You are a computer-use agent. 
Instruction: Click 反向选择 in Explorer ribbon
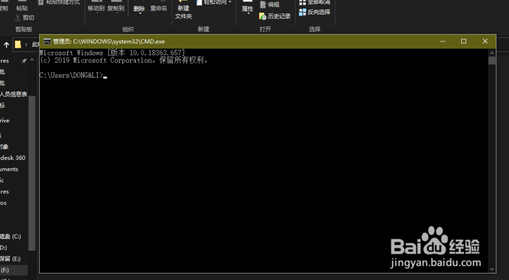315,12
